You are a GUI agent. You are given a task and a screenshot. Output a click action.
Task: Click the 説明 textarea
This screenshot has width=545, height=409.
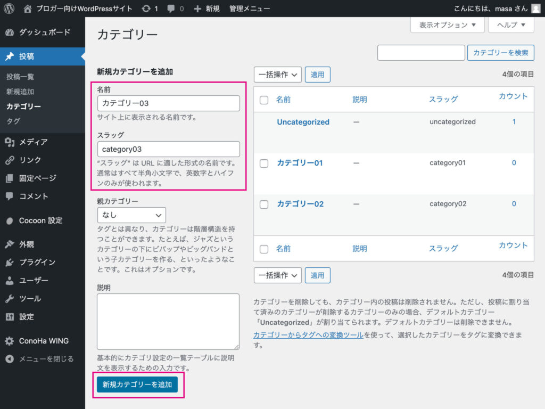[x=168, y=322]
